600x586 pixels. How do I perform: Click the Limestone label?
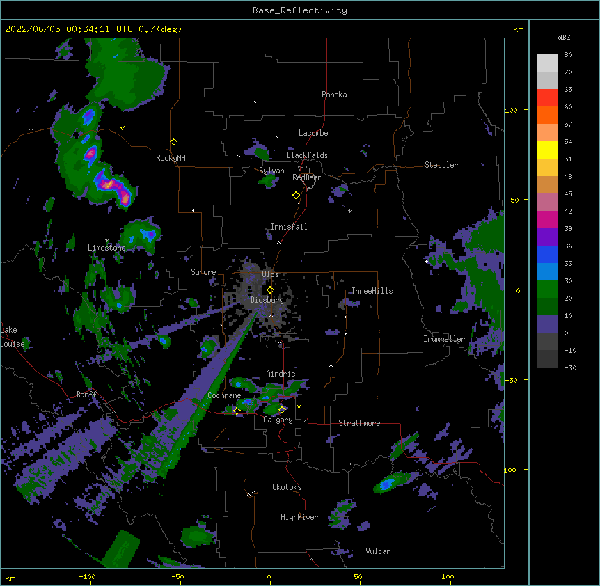[106, 248]
